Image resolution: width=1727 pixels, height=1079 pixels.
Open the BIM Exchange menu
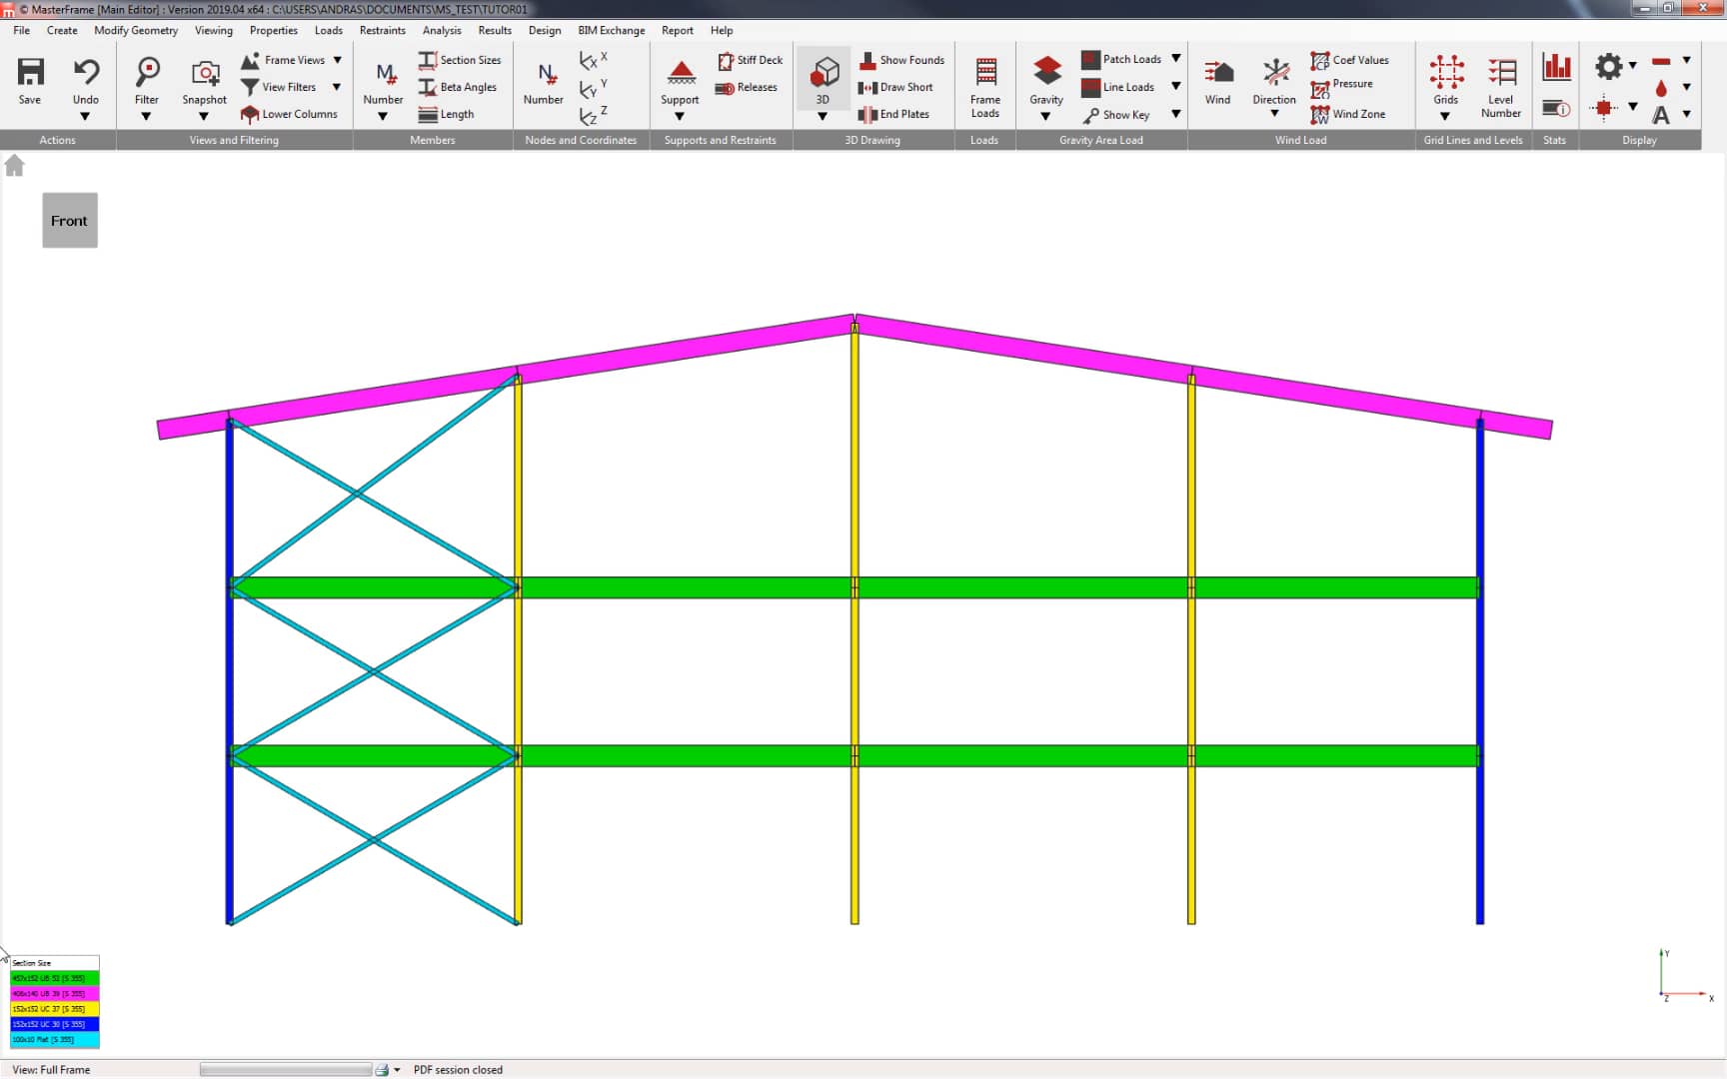[612, 31]
